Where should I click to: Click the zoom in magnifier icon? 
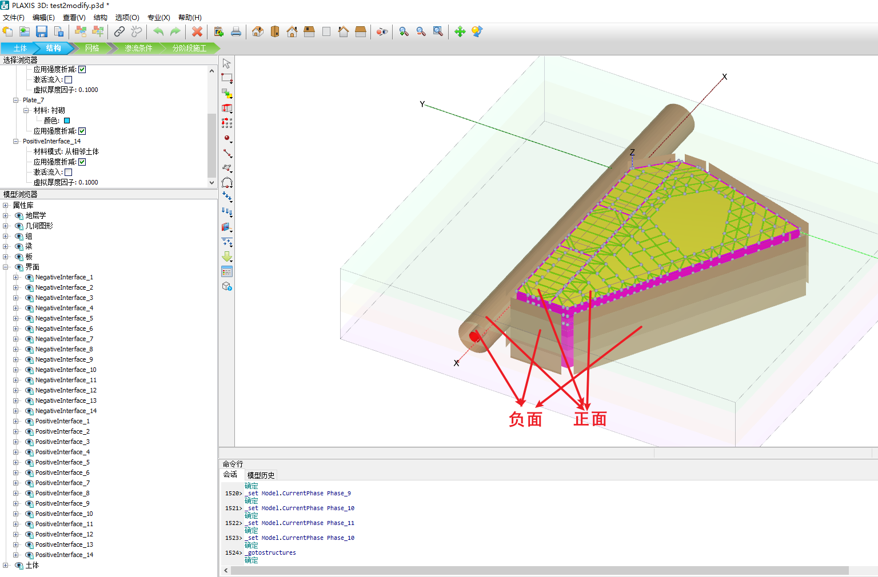point(404,31)
